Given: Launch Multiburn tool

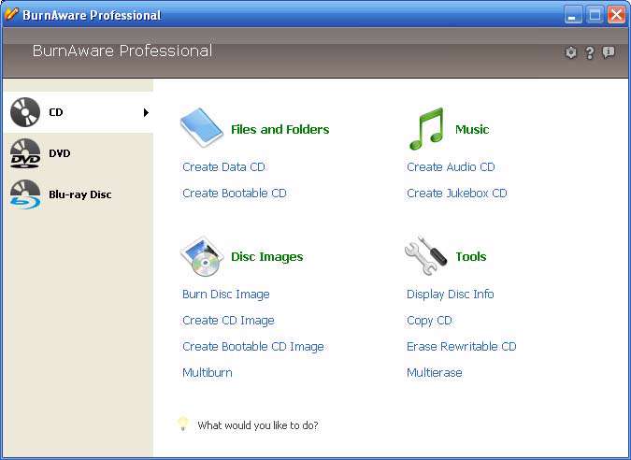Looking at the screenshot, I should 208,373.
